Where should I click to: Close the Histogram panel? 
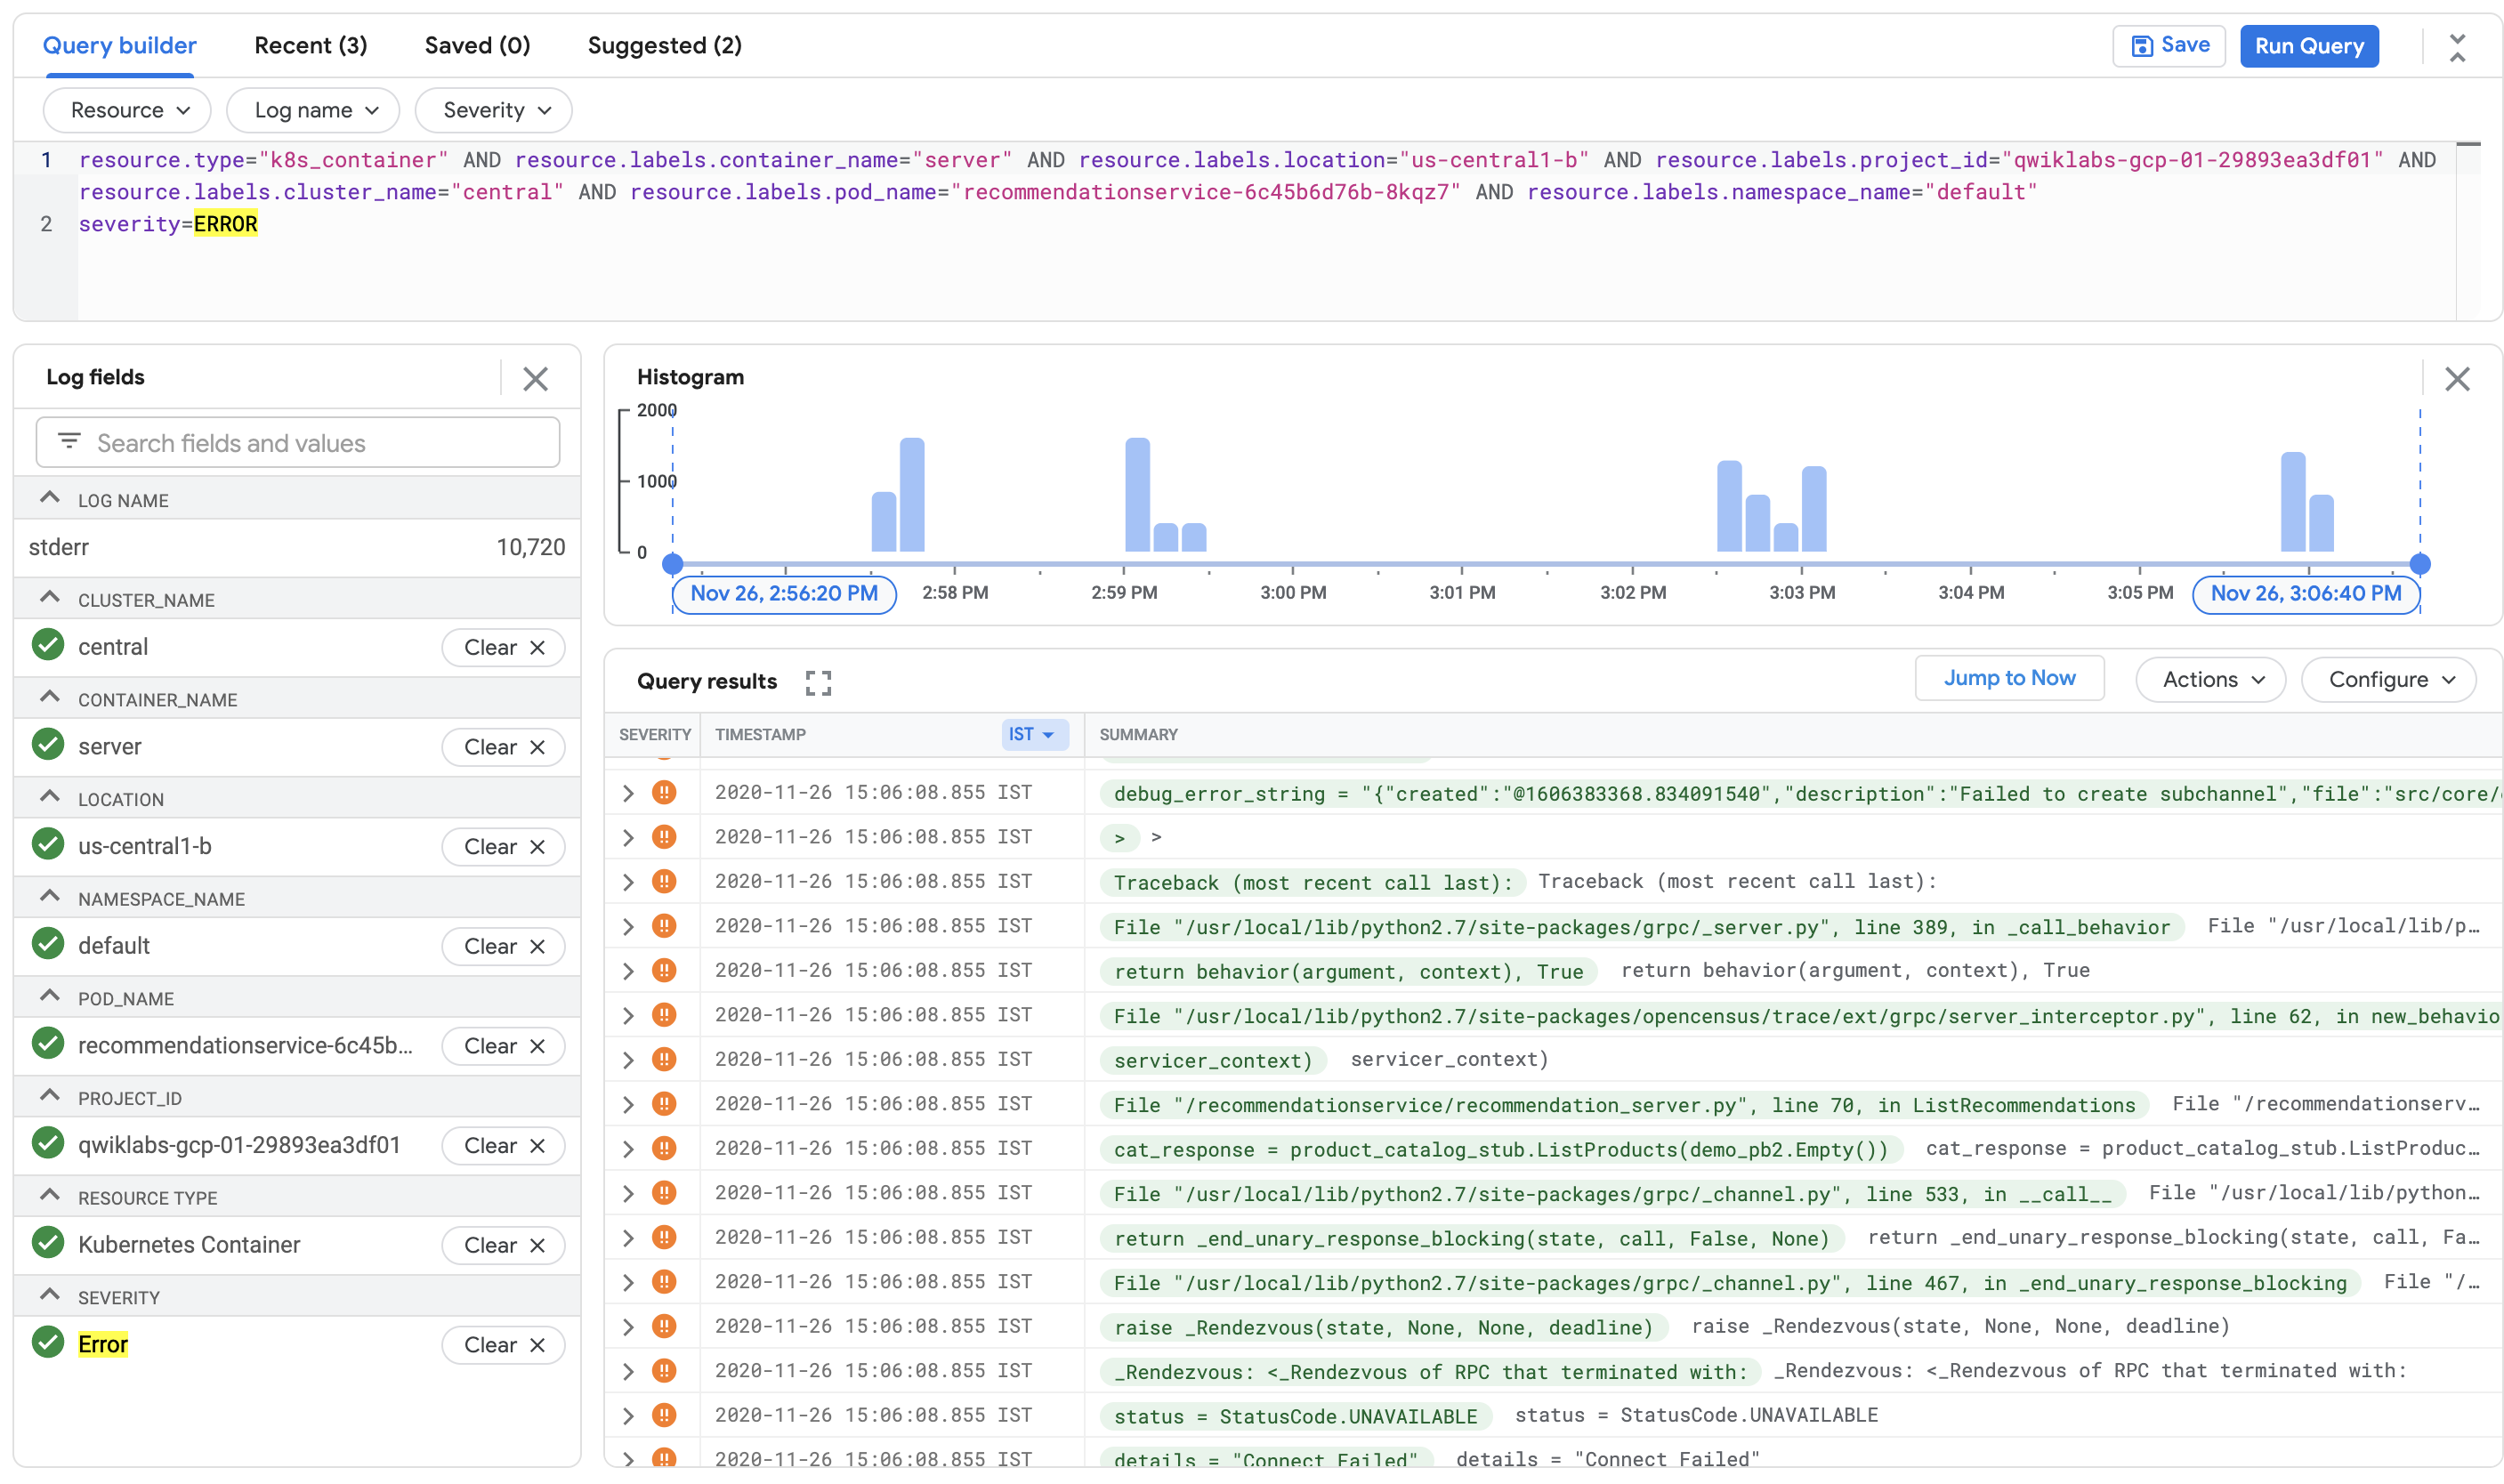coord(2456,379)
